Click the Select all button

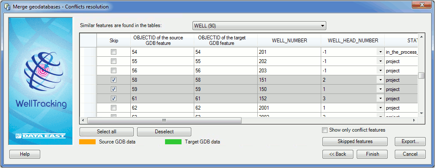click(107, 132)
